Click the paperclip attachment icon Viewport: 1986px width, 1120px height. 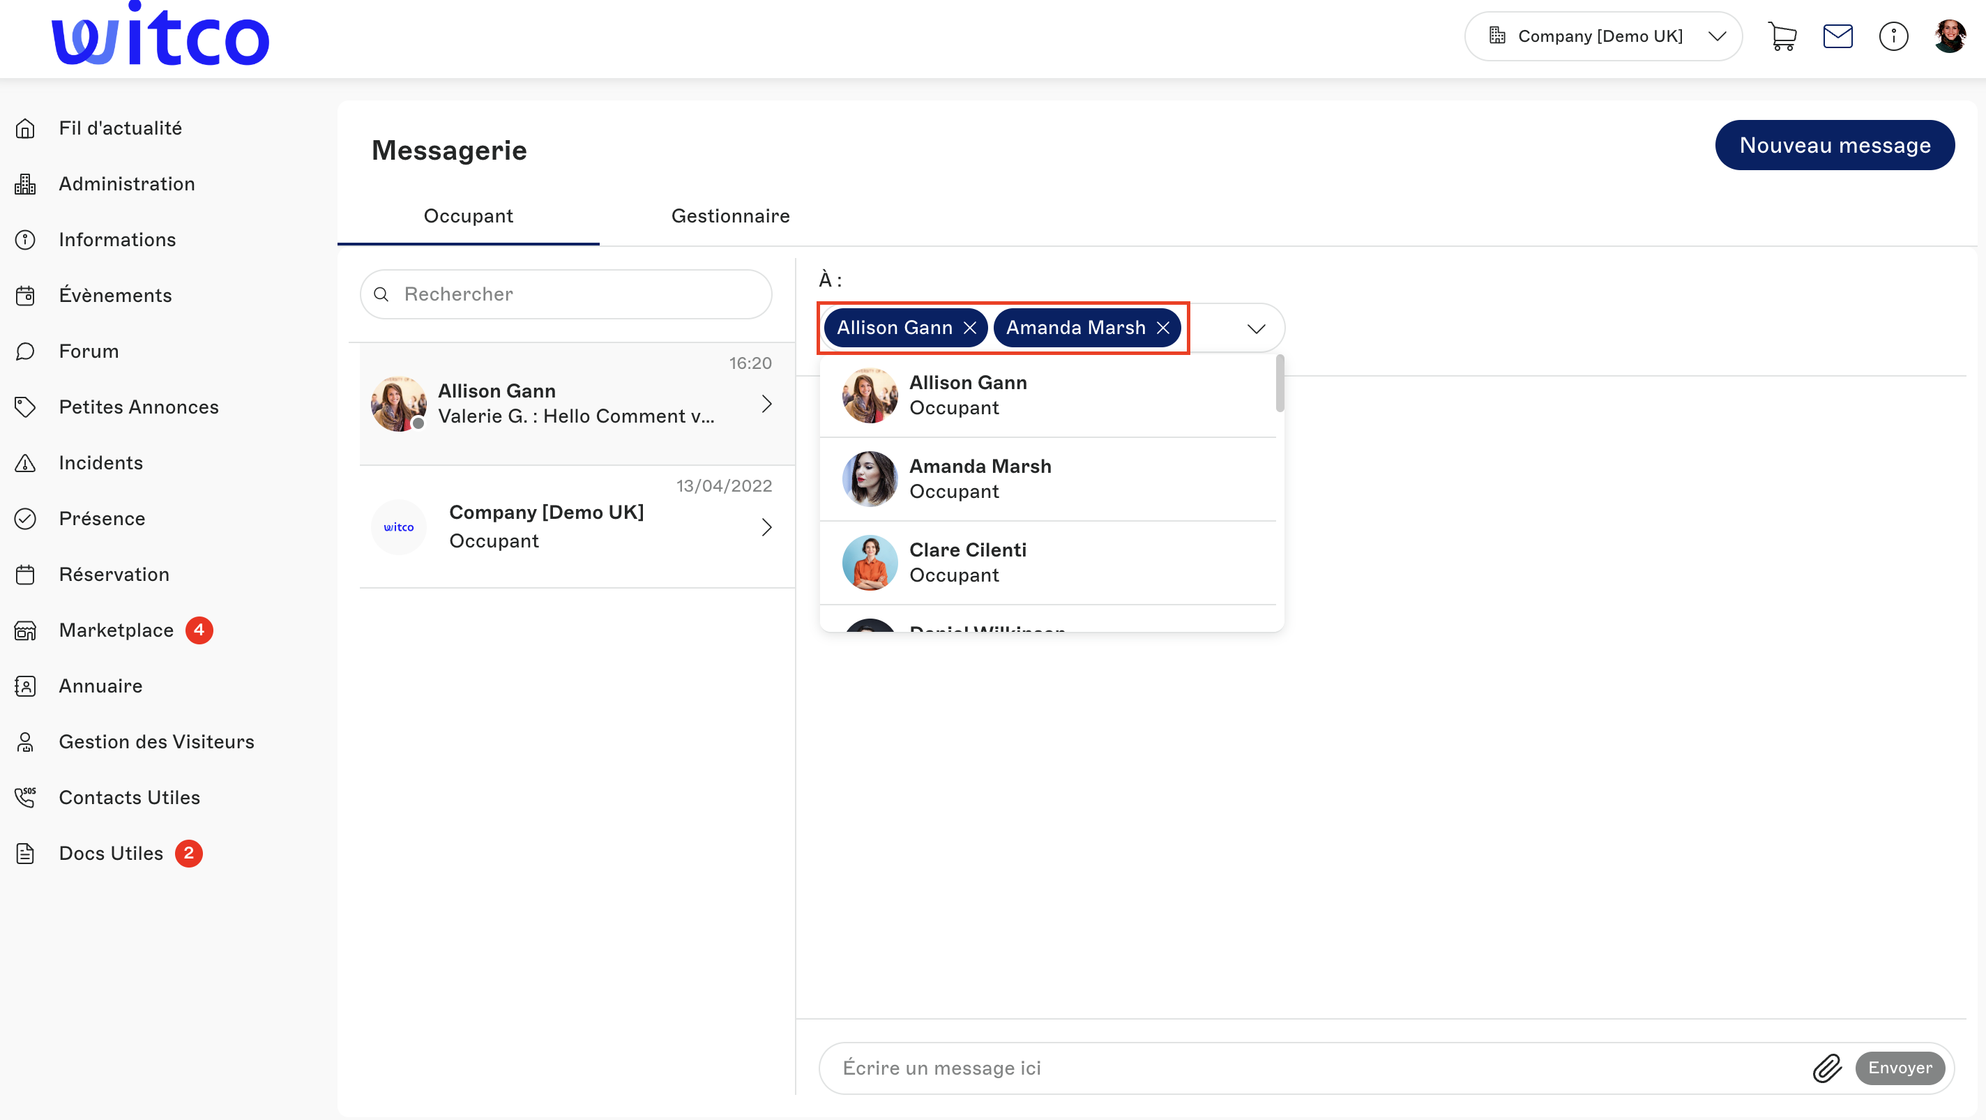point(1826,1068)
